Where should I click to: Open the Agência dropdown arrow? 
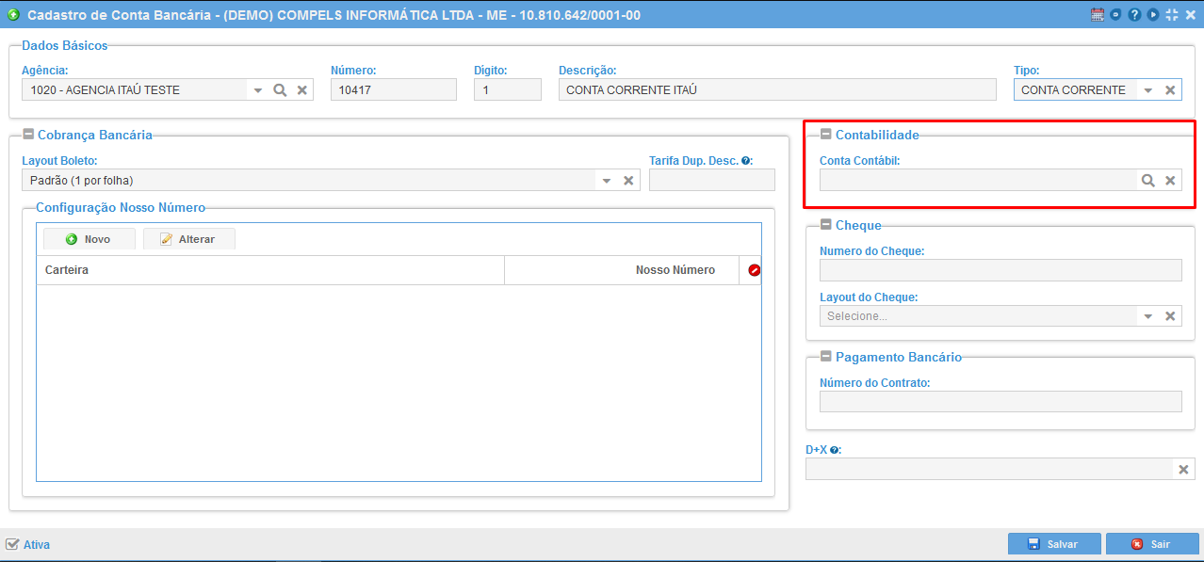click(257, 89)
